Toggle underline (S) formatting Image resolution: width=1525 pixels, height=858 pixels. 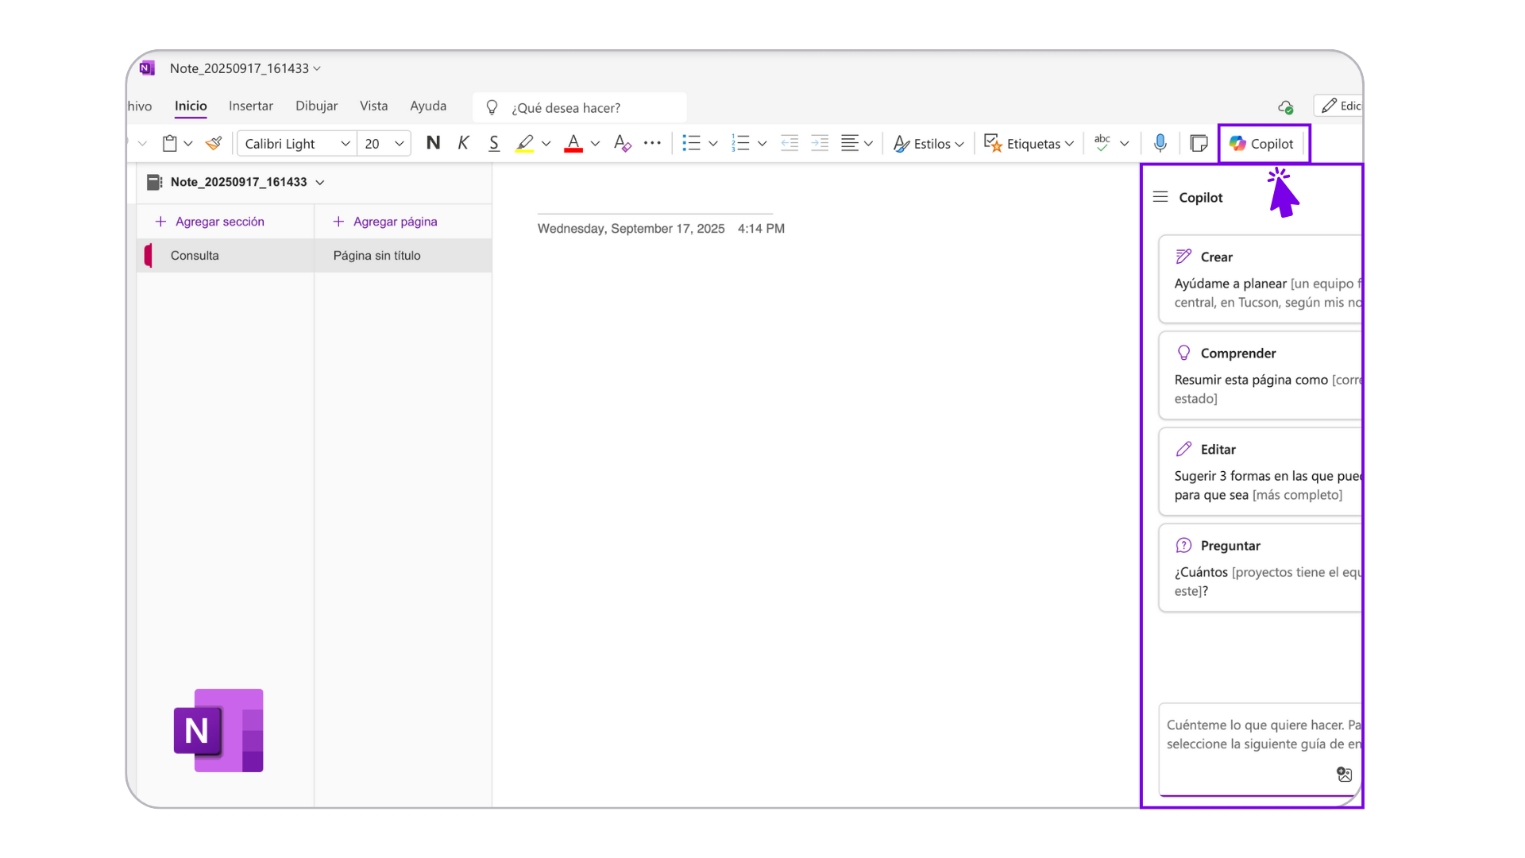tap(493, 143)
